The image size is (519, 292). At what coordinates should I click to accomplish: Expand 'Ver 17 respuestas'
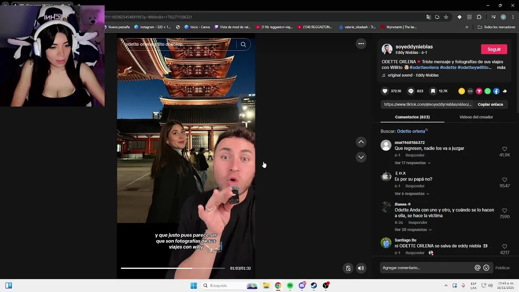coord(412,163)
